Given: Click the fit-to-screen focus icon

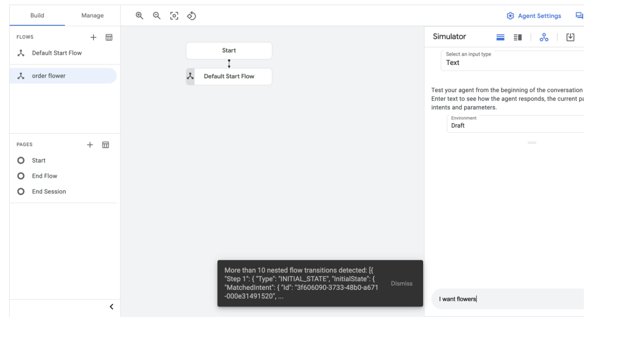Looking at the screenshot, I should point(174,16).
